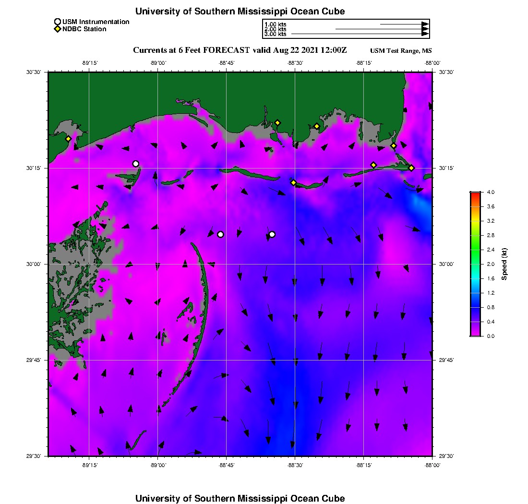Screen dimensions: 528x504
Task: Click the white USM circle nearest 89°00' 30°15'
Action: click(136, 164)
